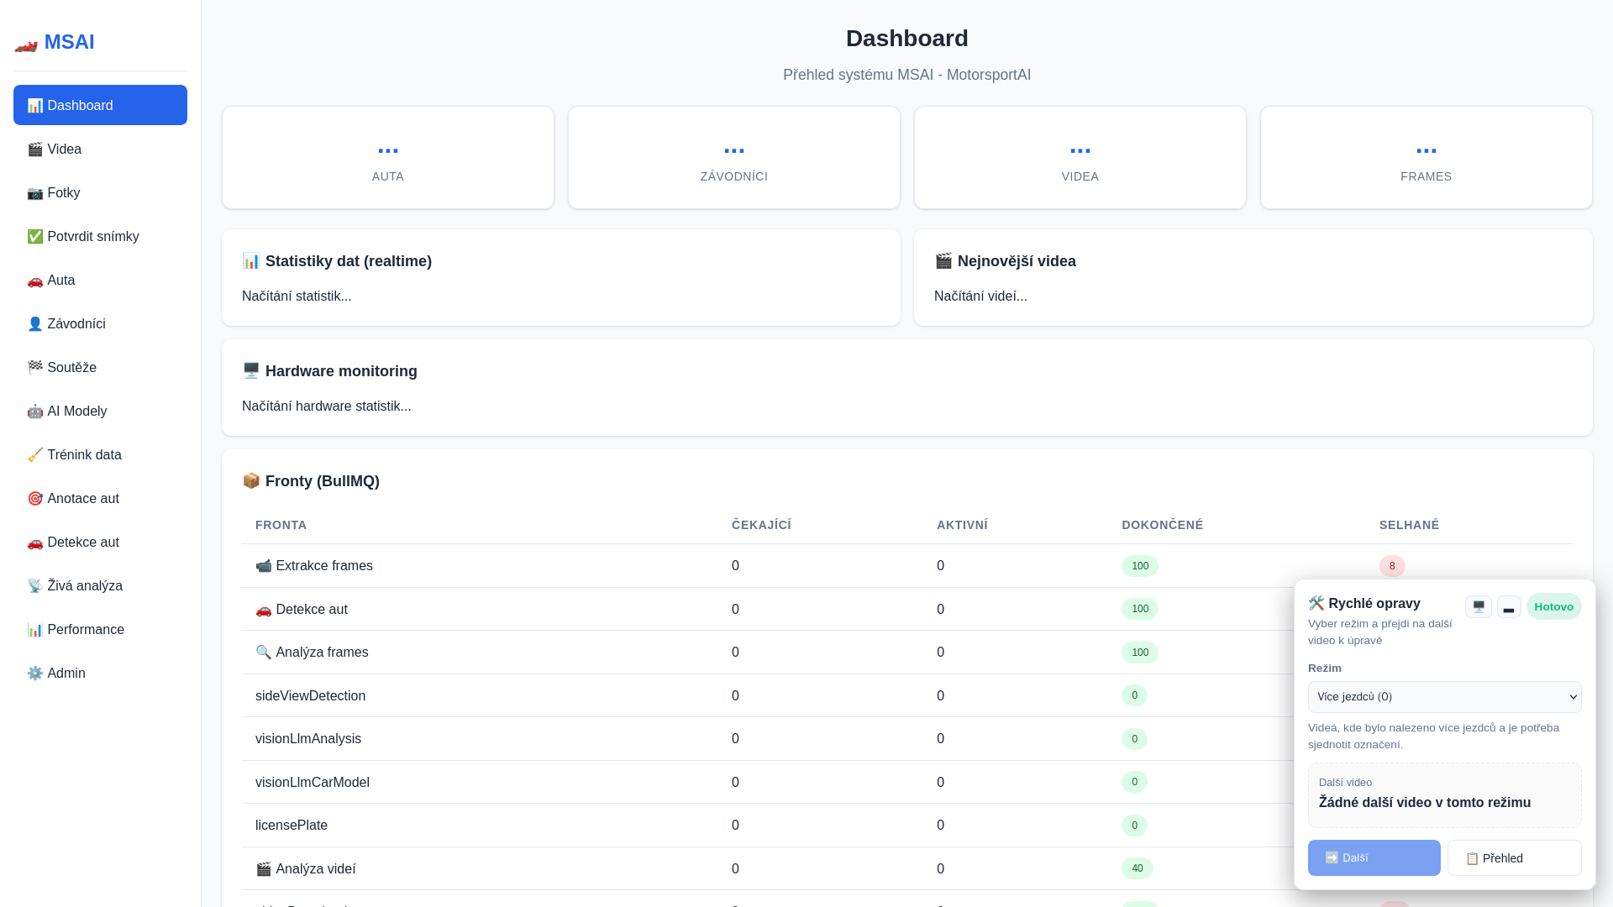
Task: Open the Závodníci page
Action: tap(100, 323)
